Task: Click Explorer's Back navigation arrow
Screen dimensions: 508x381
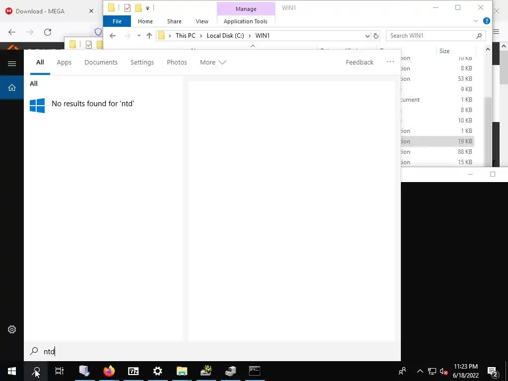Action: [x=113, y=36]
